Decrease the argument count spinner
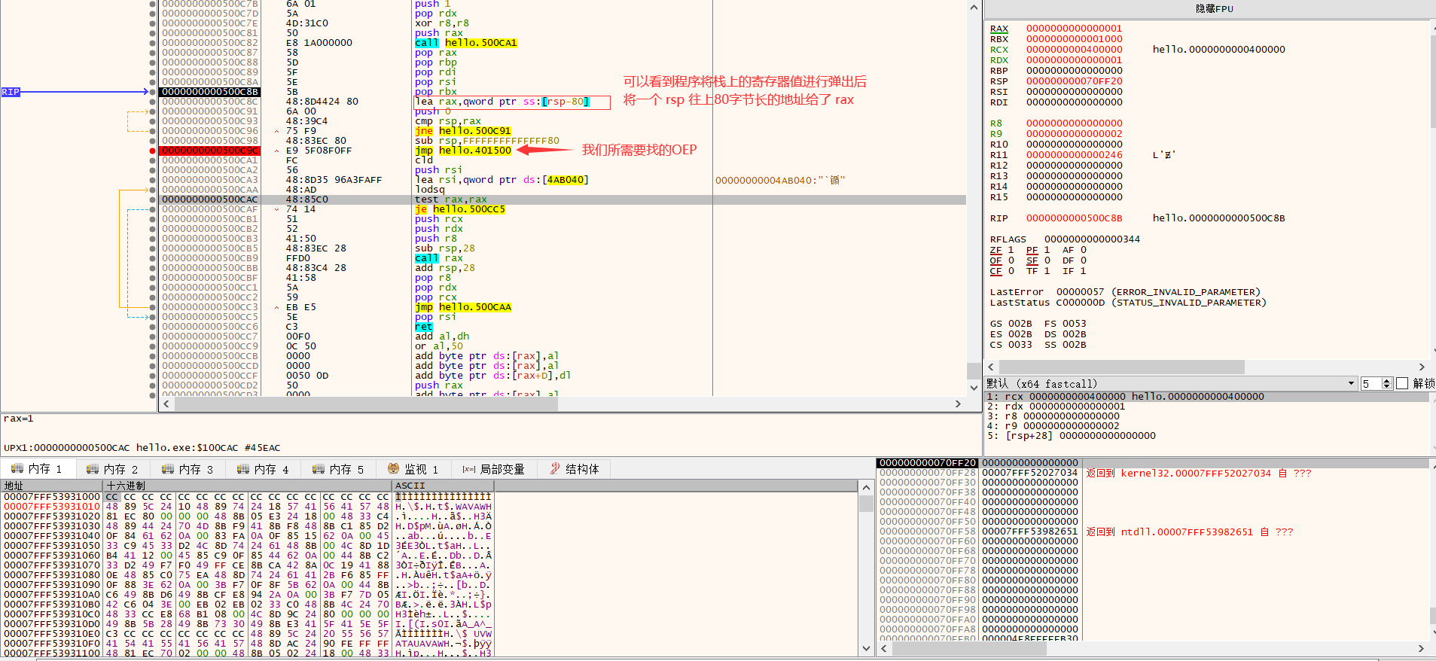Viewport: 1436px width, 661px height. pyautogui.click(x=1387, y=387)
